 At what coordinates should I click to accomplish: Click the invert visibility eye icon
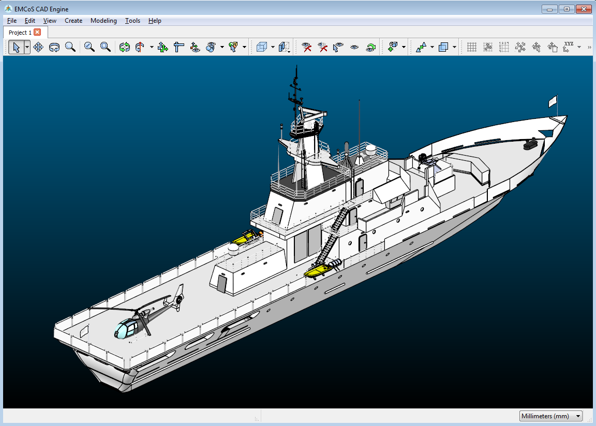point(370,48)
